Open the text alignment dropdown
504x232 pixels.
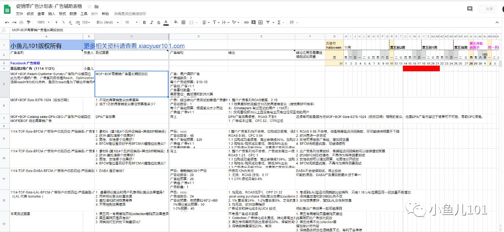click(x=205, y=22)
